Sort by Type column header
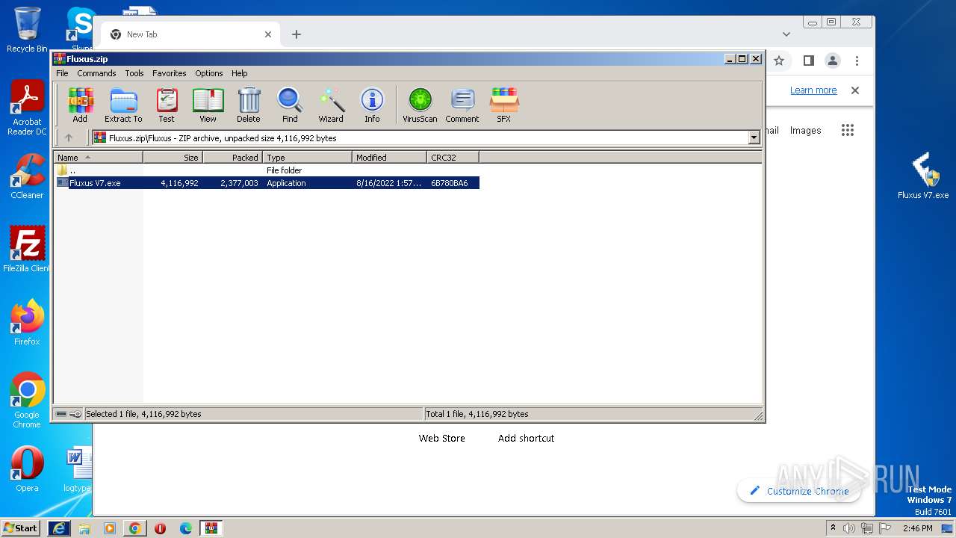 tap(307, 158)
